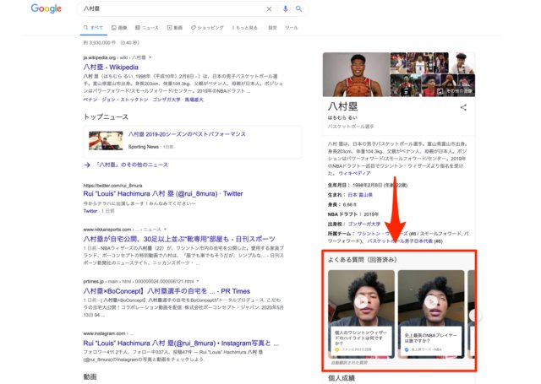This screenshot has width=541, height=384.
Task: Click the arrow icon beside その他のニュース
Action: [87, 165]
